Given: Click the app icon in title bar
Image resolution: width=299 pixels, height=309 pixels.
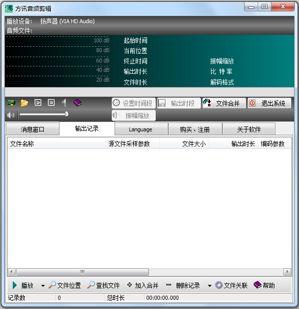Looking at the screenshot, I should [9, 8].
